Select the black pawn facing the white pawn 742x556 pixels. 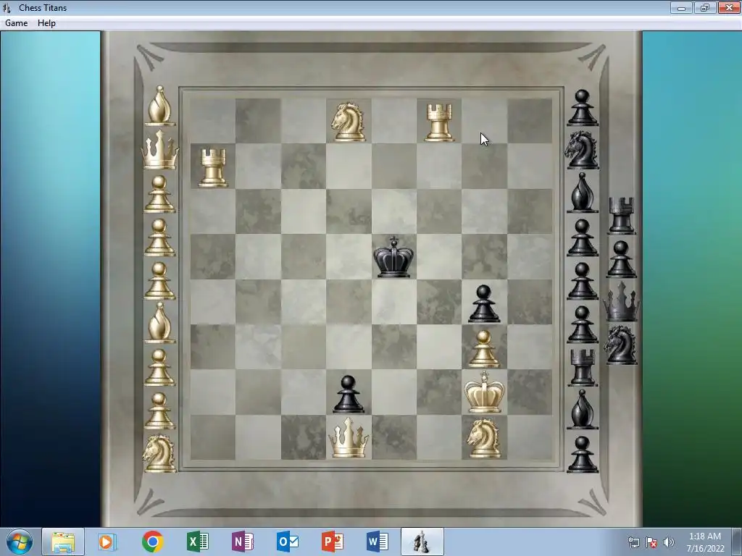(x=483, y=304)
